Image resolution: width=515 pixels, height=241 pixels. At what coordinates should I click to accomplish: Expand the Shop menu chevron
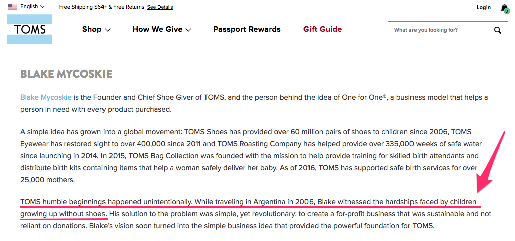click(x=108, y=30)
